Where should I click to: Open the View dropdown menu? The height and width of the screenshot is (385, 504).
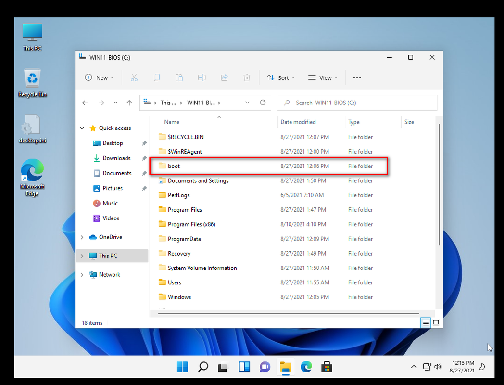(x=323, y=78)
